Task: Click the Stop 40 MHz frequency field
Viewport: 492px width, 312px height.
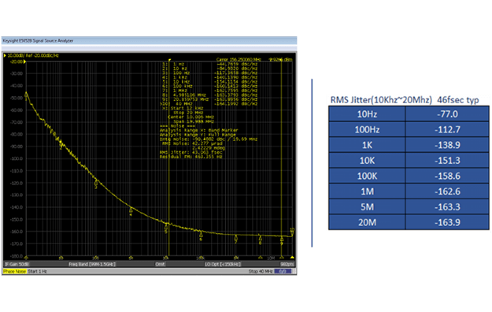Action: pos(261,272)
